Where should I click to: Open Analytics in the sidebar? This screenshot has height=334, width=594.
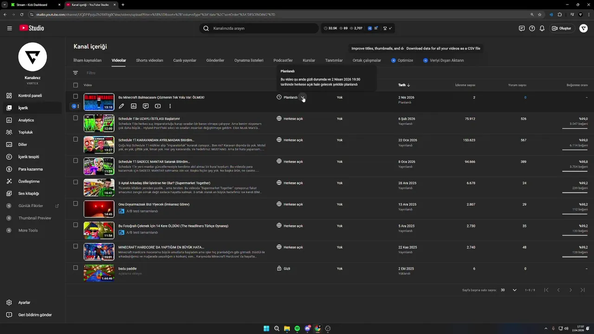click(31, 120)
